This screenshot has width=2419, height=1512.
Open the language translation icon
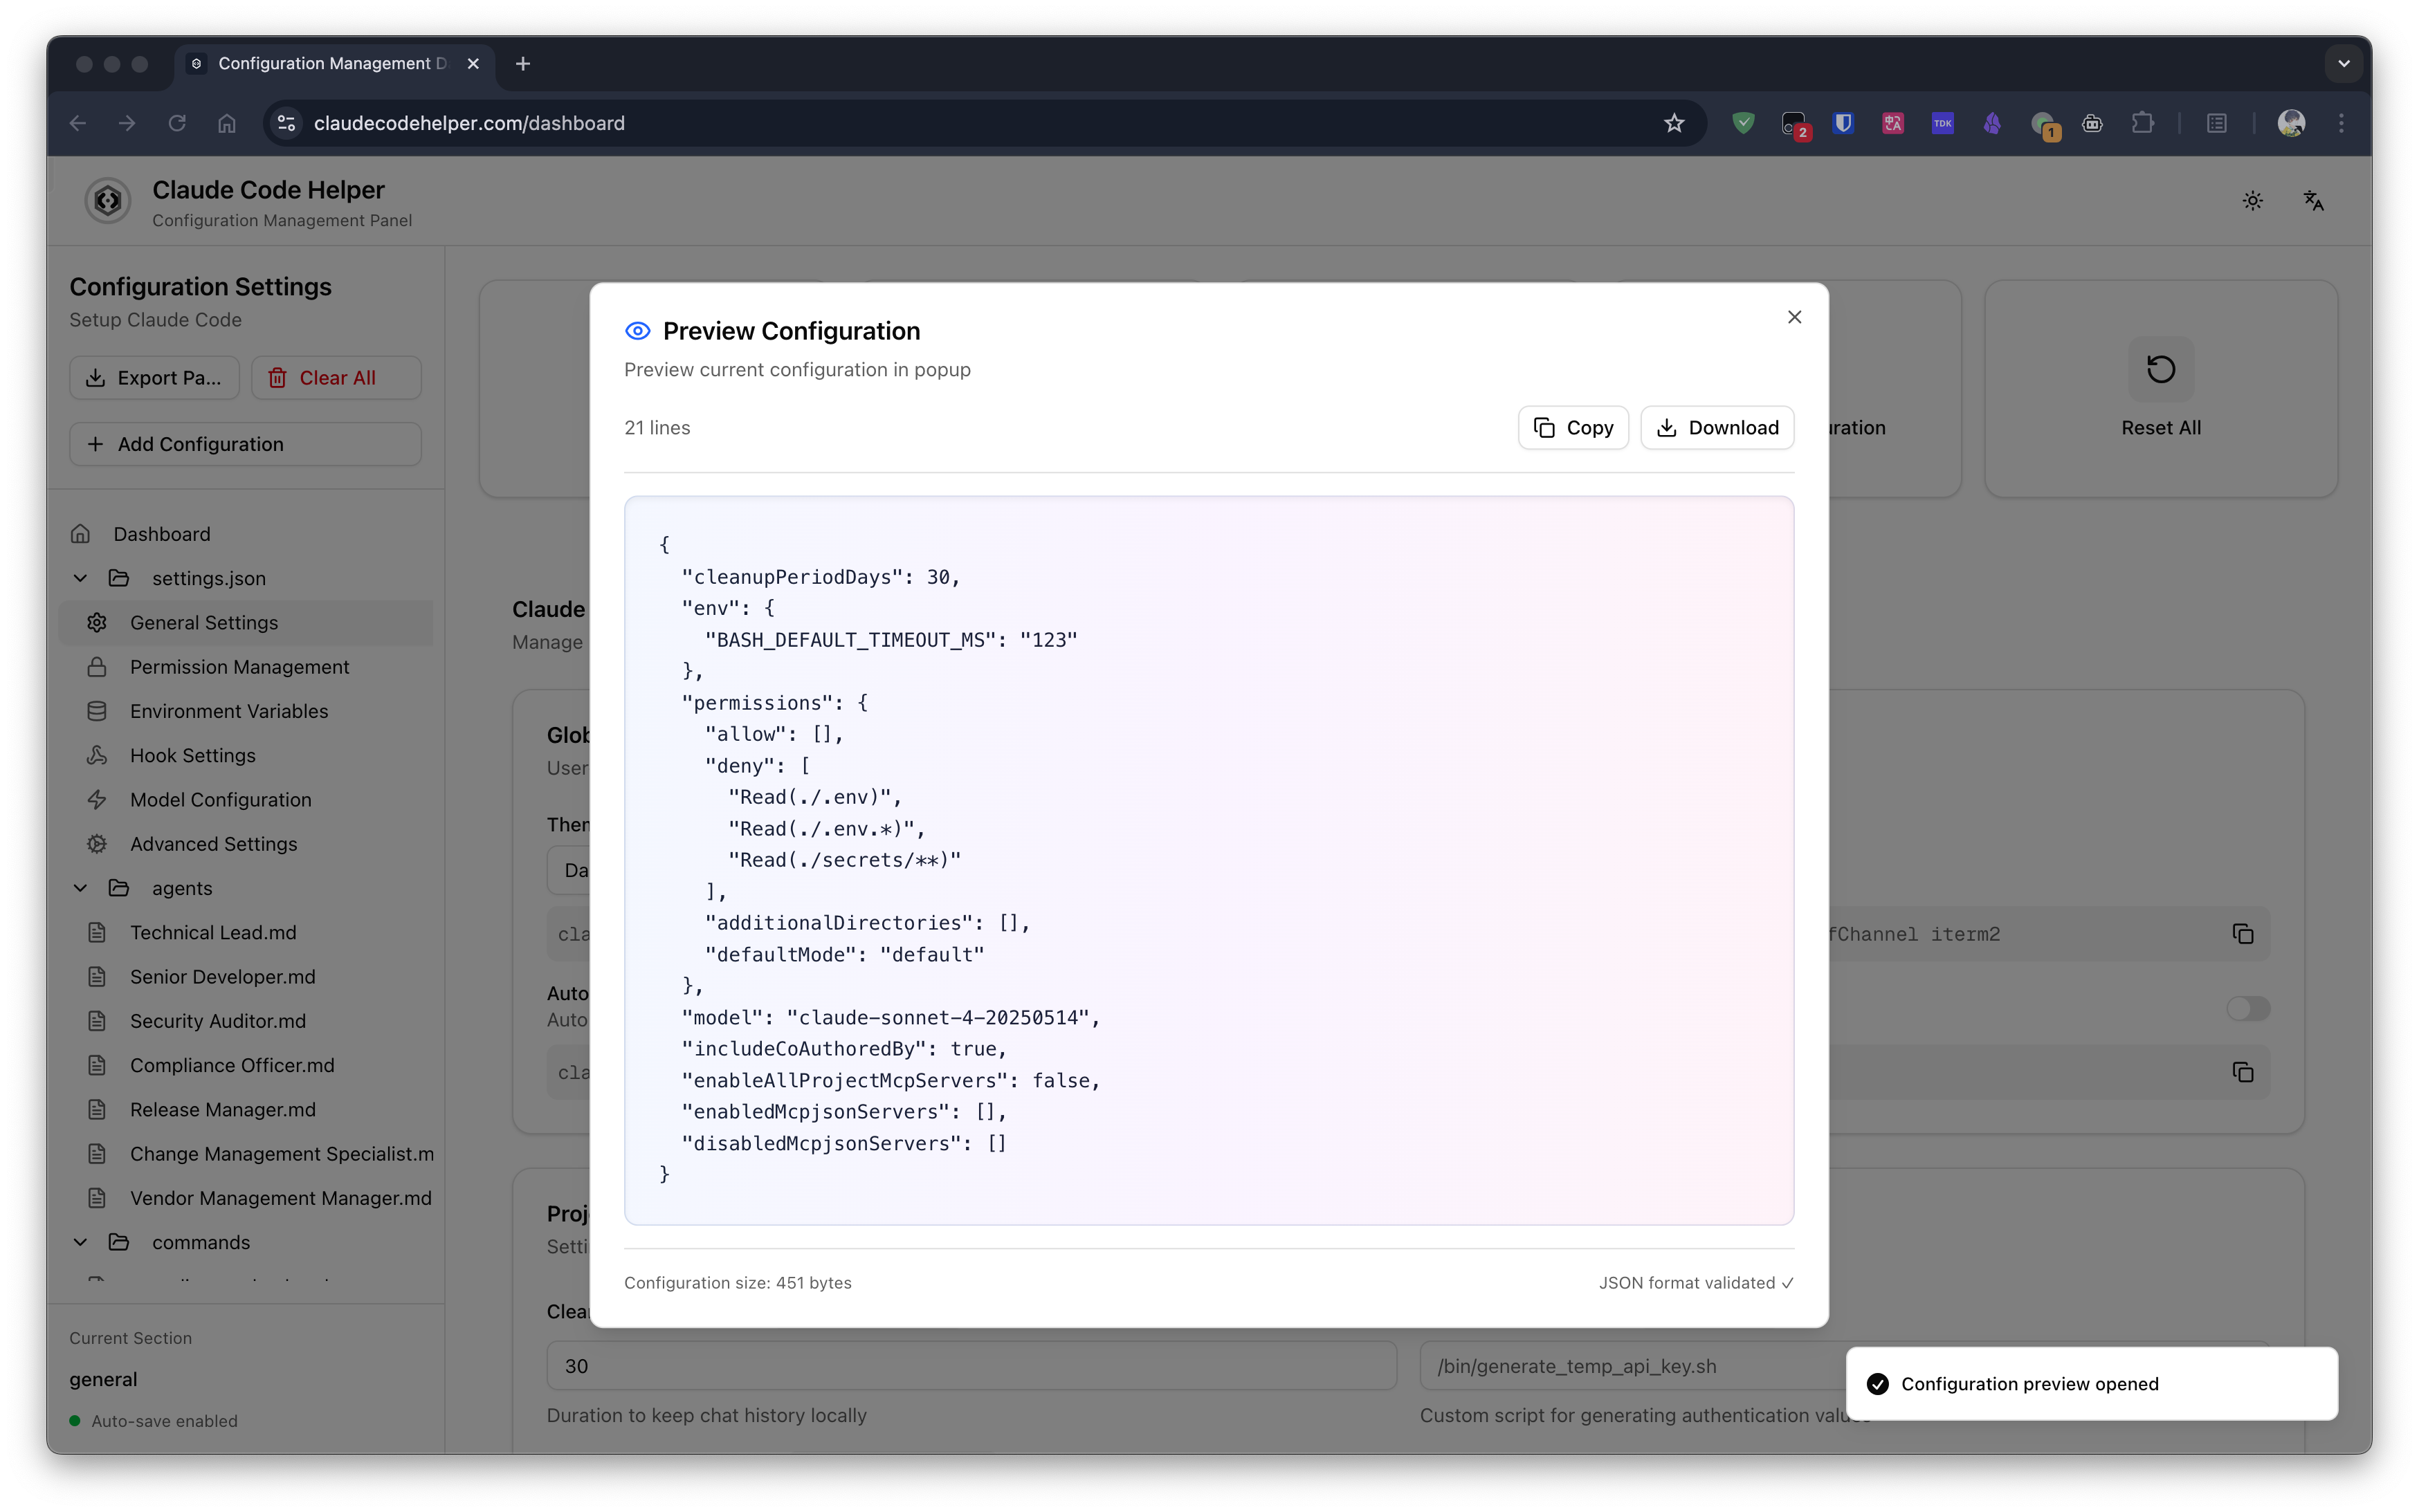tap(2313, 201)
